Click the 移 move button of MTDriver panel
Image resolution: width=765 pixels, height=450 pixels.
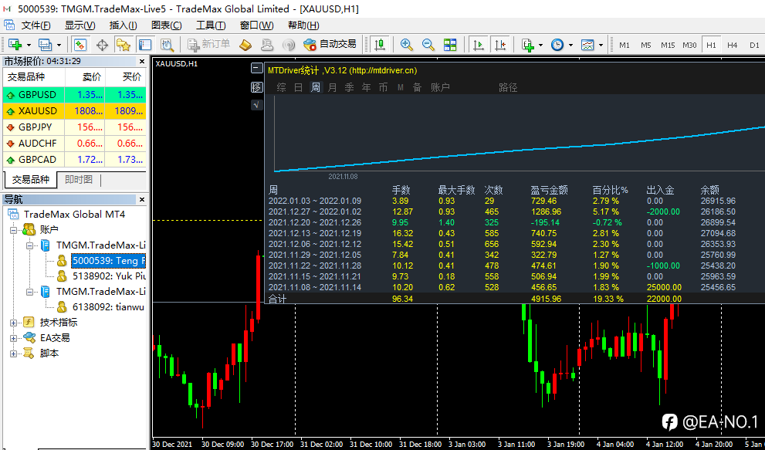pos(256,87)
